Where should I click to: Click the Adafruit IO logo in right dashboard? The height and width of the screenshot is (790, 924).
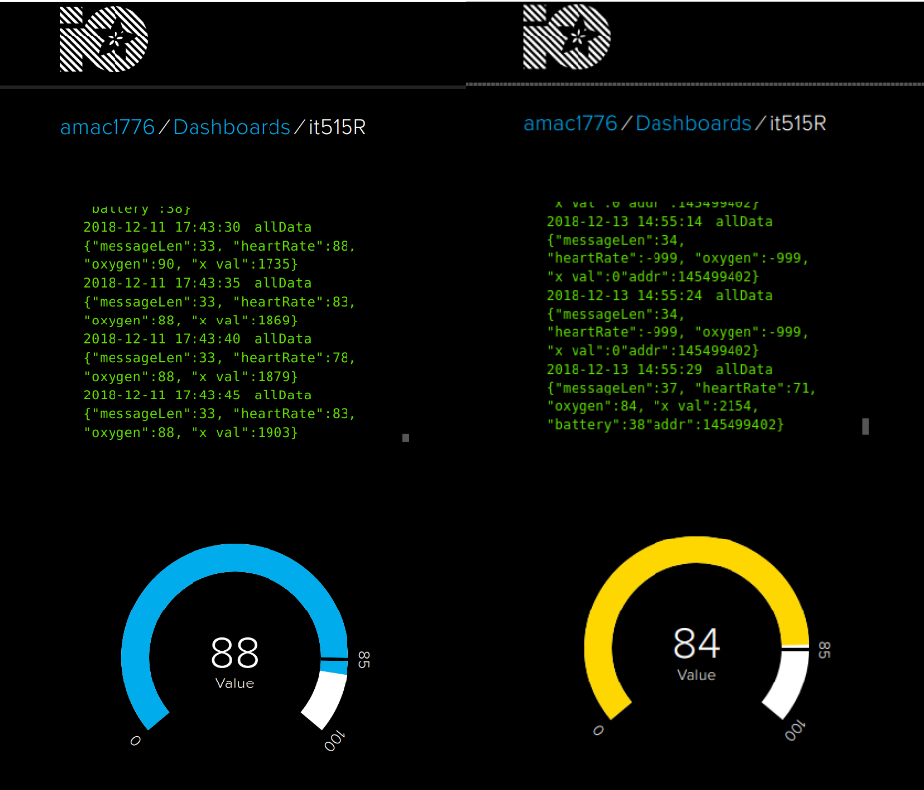click(567, 36)
